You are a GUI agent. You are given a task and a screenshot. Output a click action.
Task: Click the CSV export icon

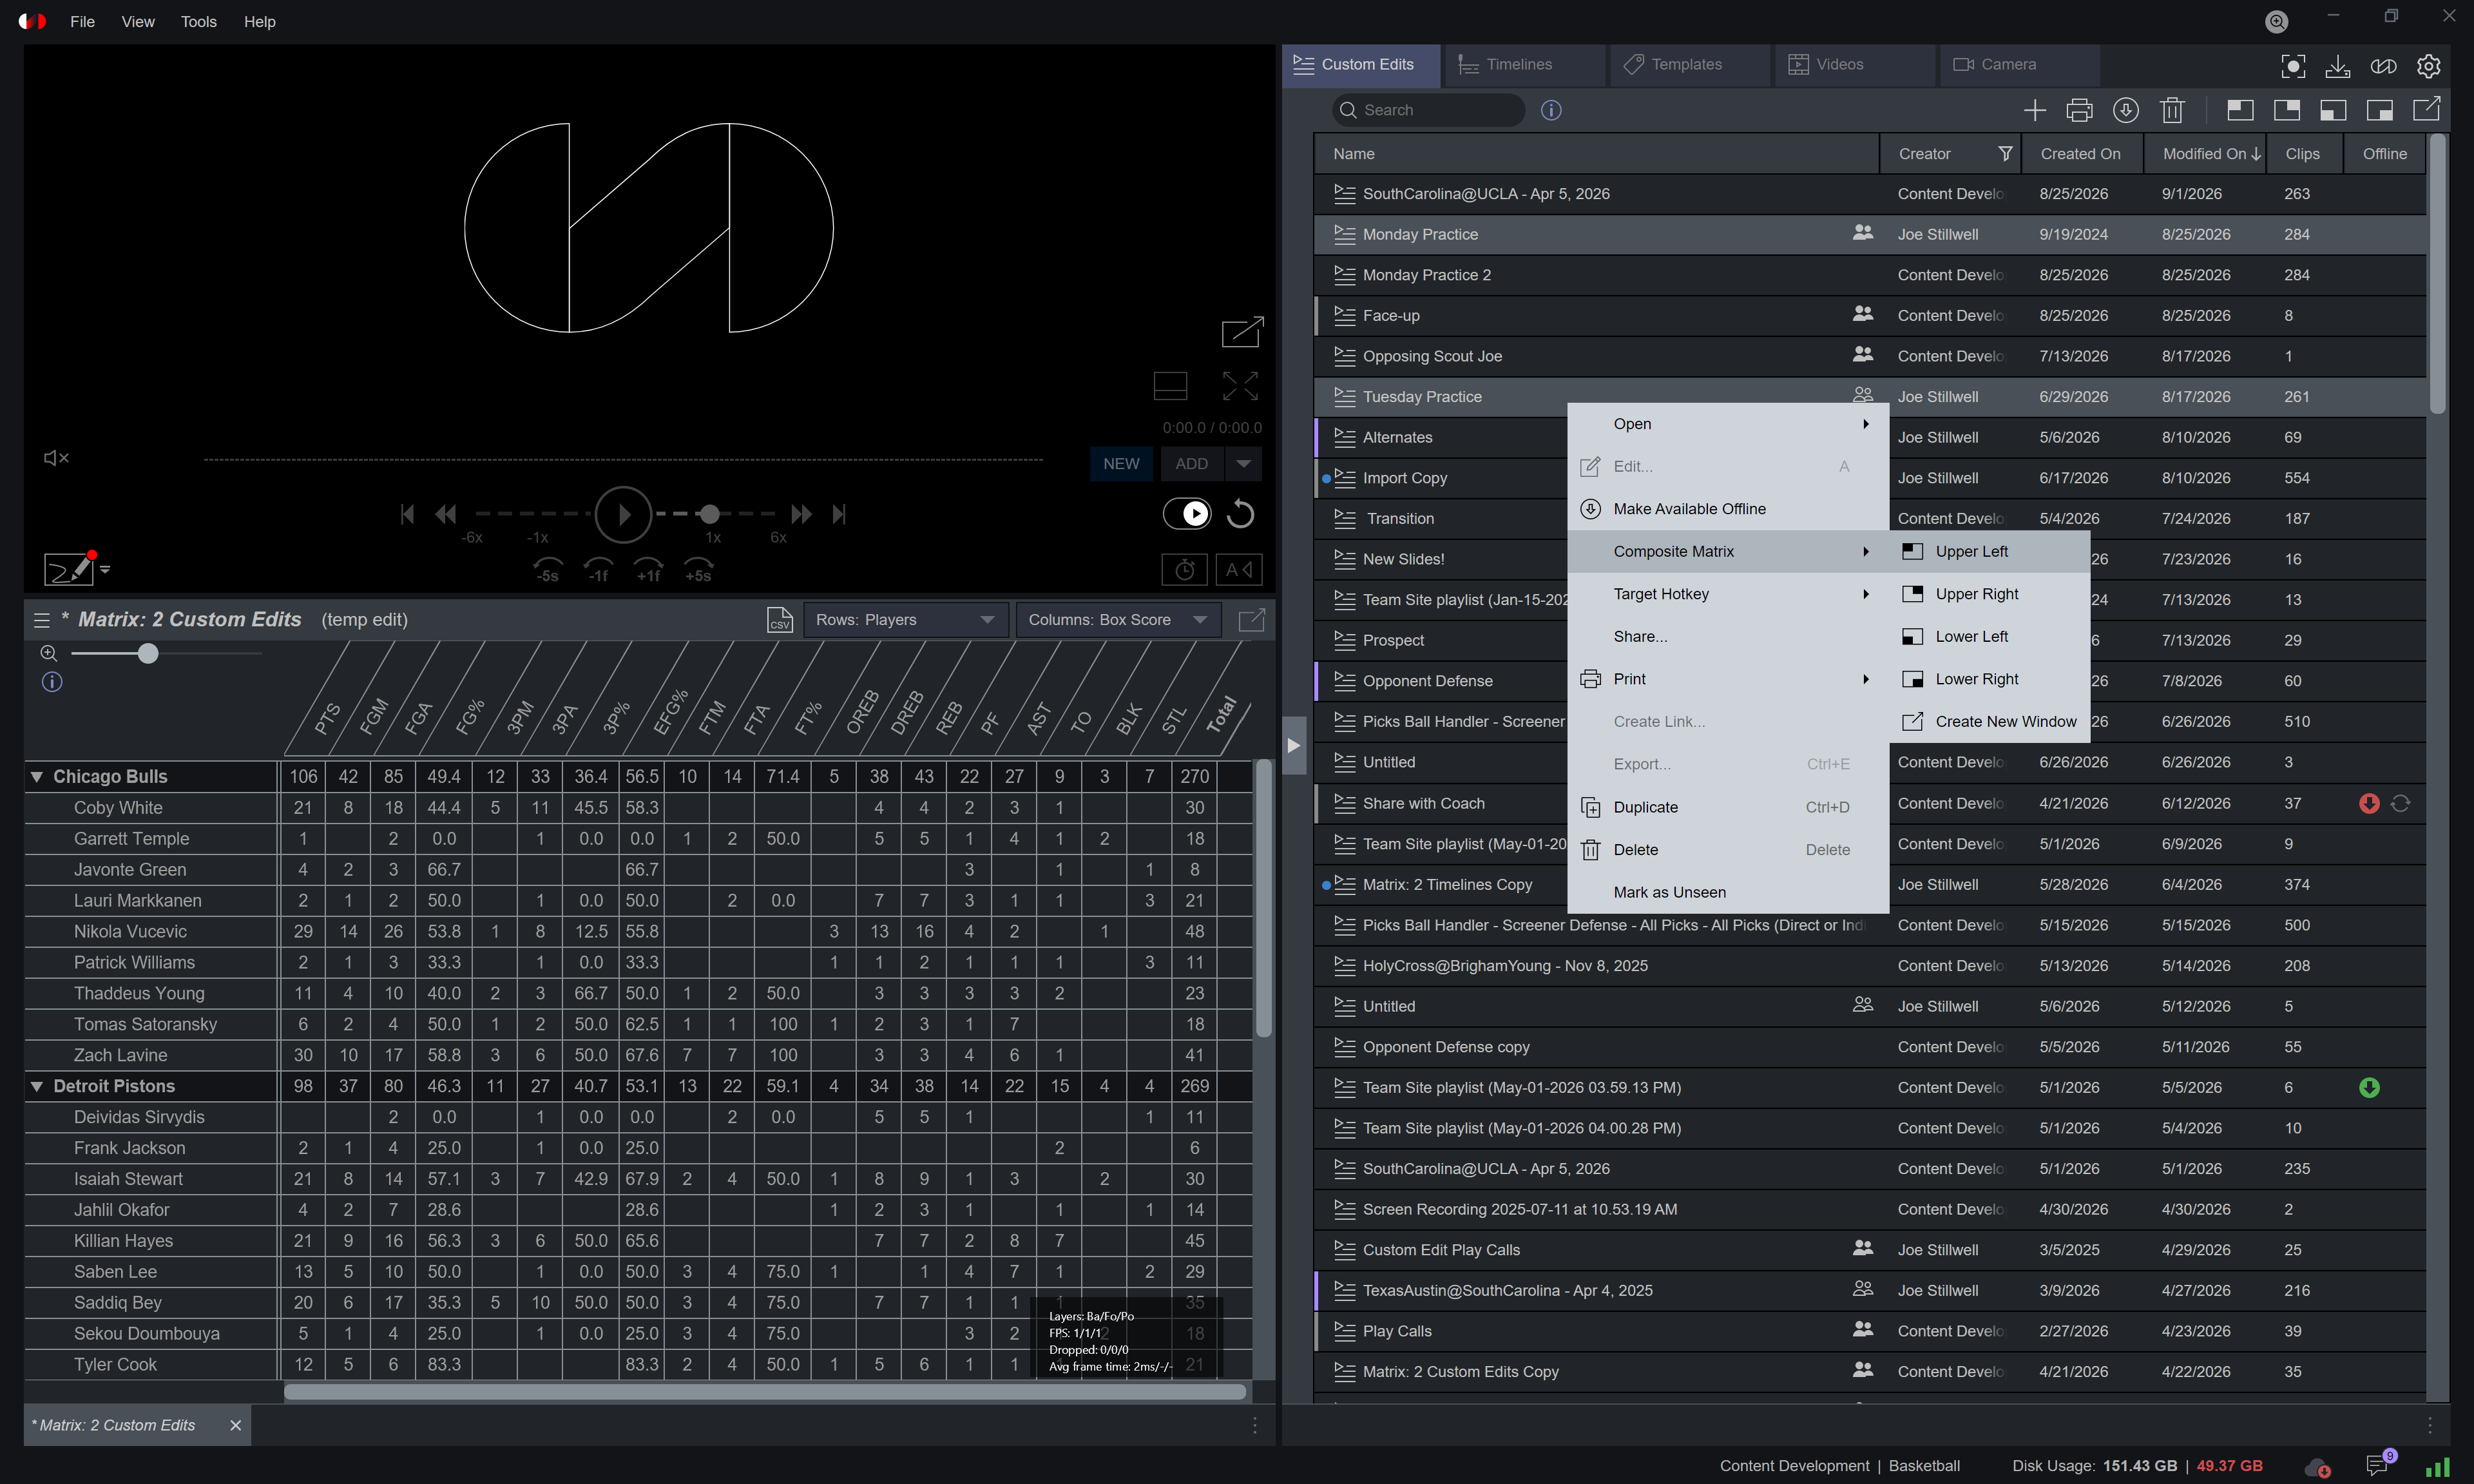780,620
